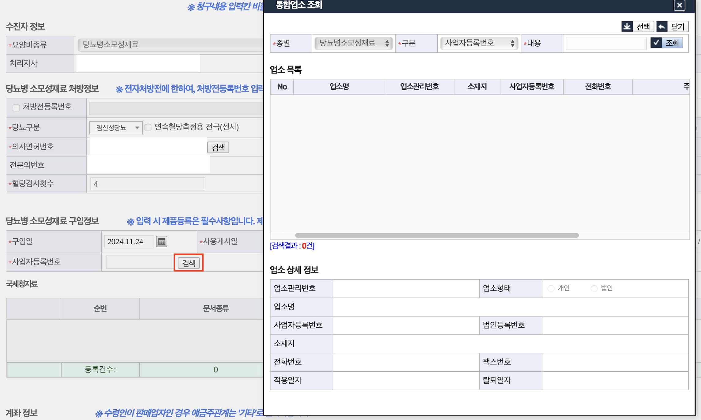Check 연속혈당측정용 전극(센서) checkbox
701x420 pixels.
tap(148, 127)
